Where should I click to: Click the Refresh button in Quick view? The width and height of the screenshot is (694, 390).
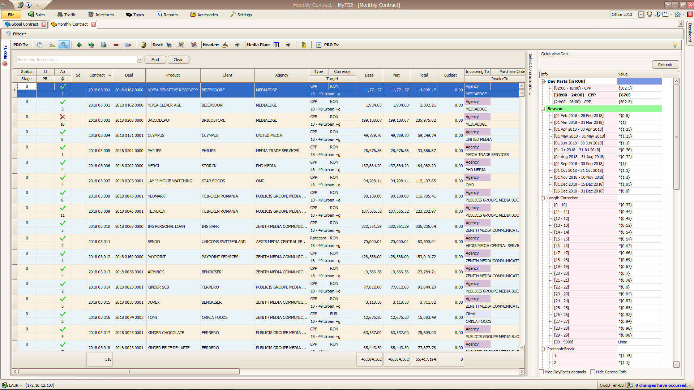(665, 65)
